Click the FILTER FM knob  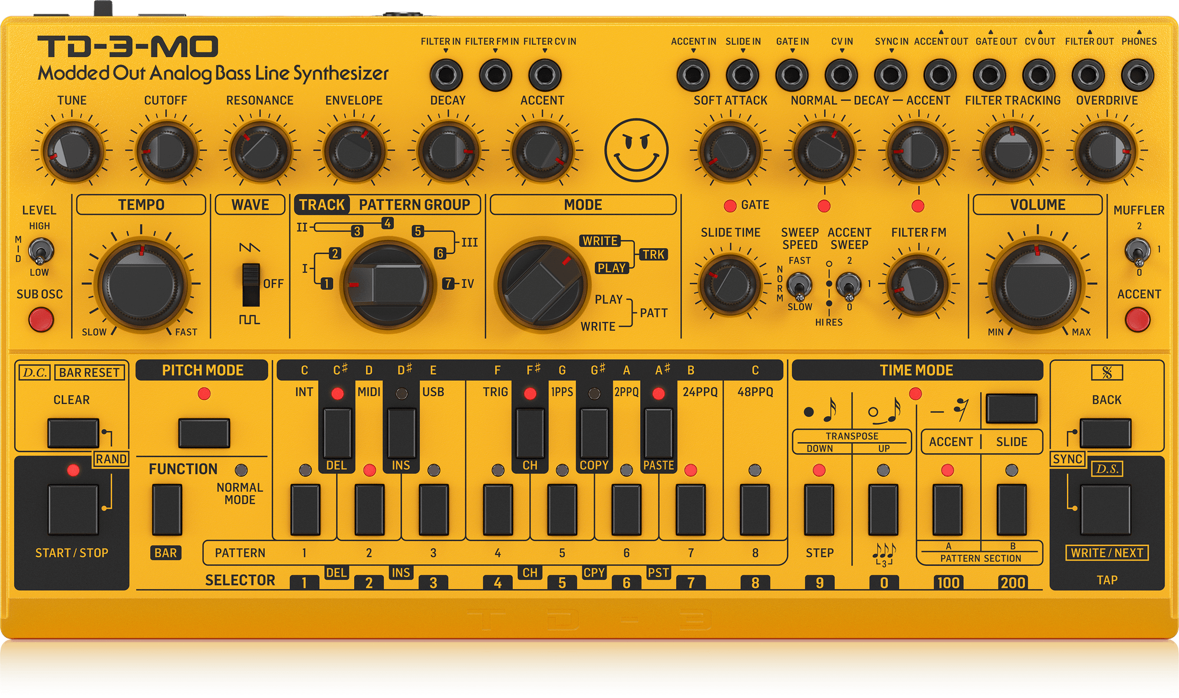pos(918,285)
